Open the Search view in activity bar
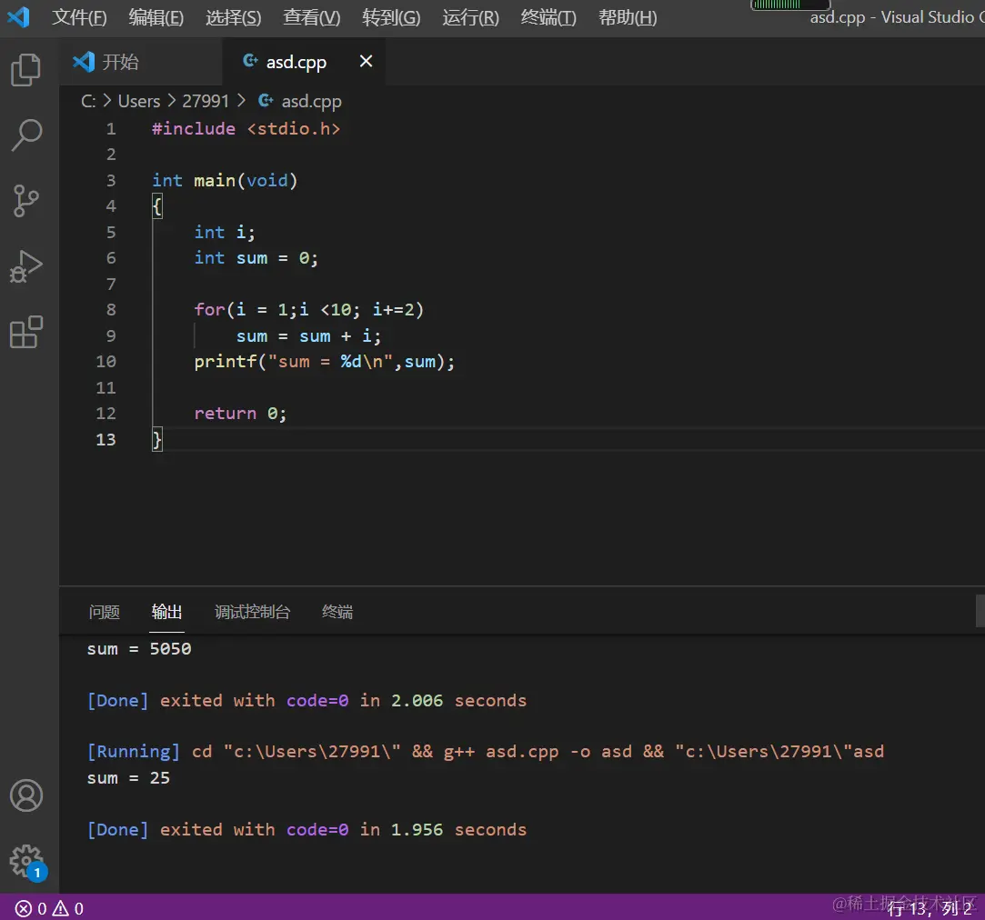Viewport: 985px width, 920px height. (x=26, y=135)
